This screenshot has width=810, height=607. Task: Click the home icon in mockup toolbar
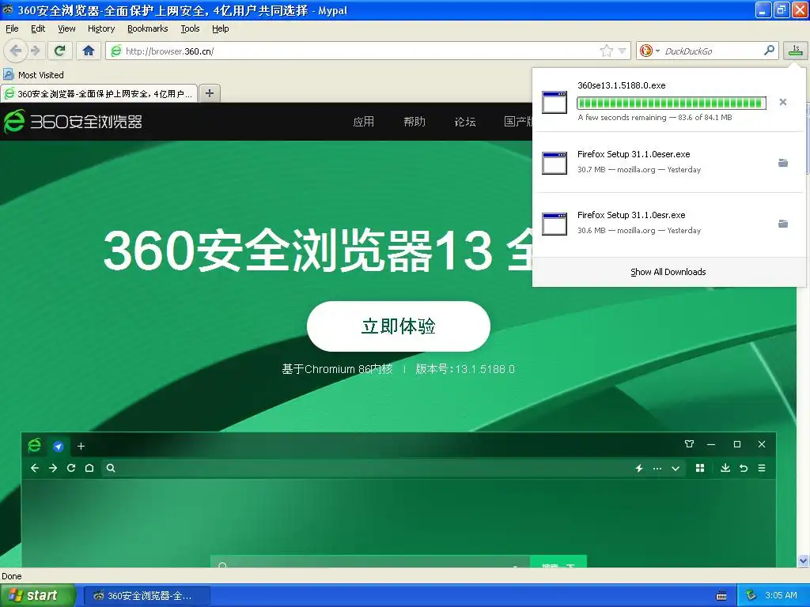[x=89, y=468]
